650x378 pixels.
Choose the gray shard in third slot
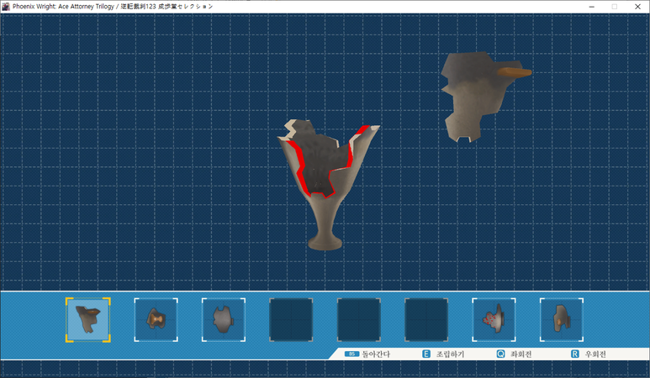click(x=224, y=320)
